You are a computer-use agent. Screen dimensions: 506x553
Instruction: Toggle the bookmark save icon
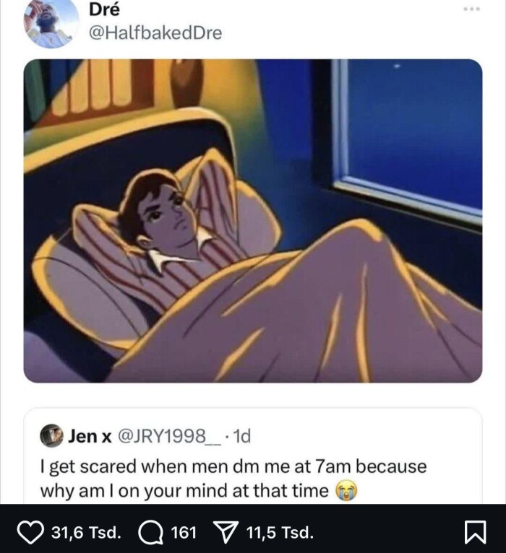[x=475, y=533]
